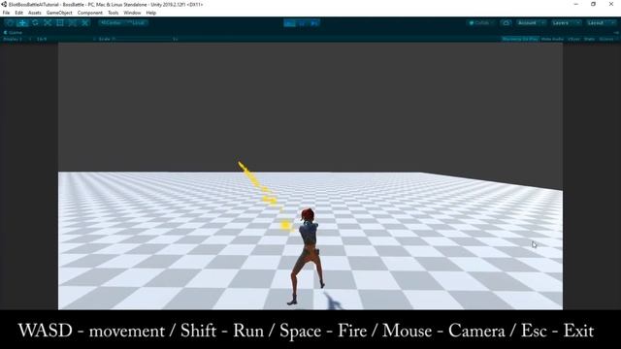This screenshot has width=621, height=349.
Task: Open the Assets menu
Action: (x=35, y=13)
